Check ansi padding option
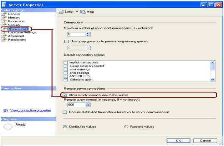 [66, 73]
